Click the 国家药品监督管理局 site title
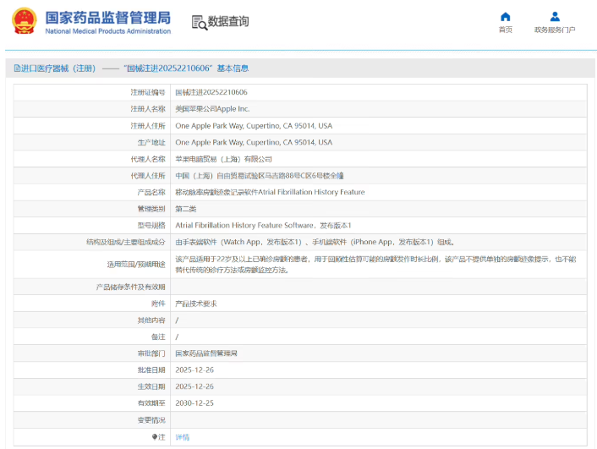This screenshot has width=597, height=449. [x=107, y=16]
